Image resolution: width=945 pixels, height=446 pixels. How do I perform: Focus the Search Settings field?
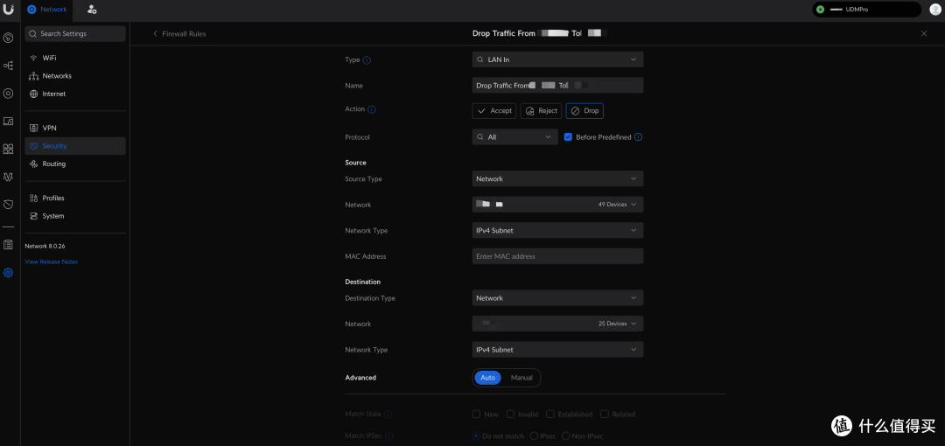tap(75, 34)
